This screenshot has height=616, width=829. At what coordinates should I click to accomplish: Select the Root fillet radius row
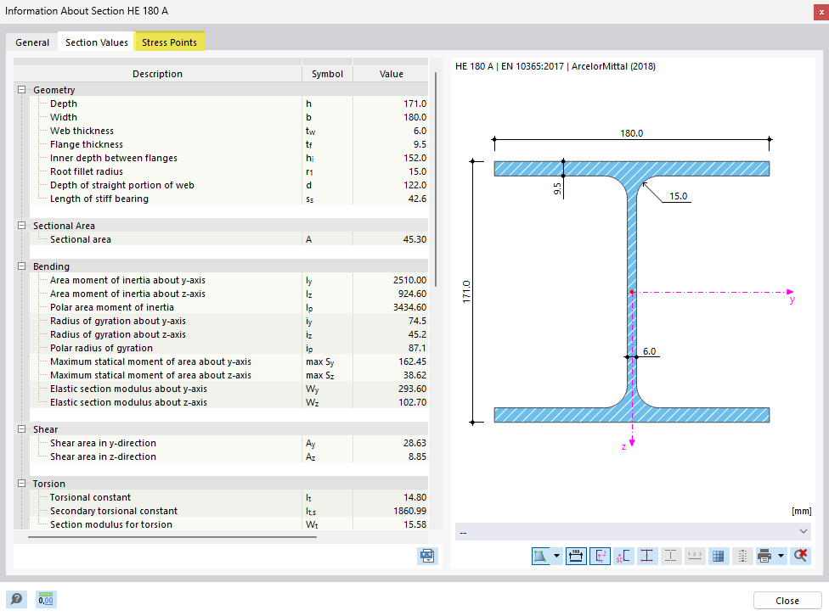point(228,171)
